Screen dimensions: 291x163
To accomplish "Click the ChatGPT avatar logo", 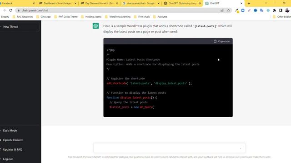I will pyautogui.click(x=96, y=26).
